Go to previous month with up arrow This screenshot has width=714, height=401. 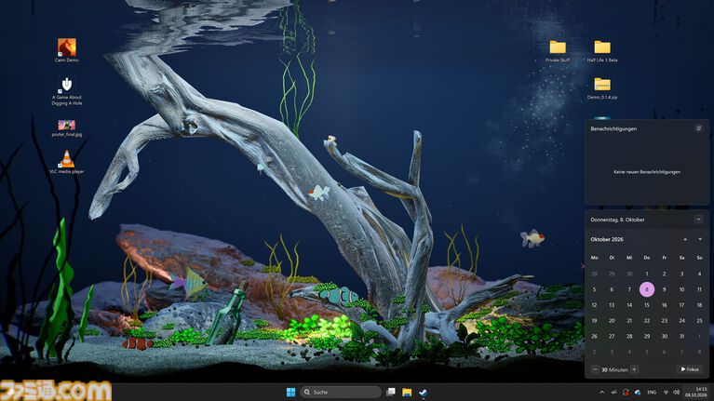click(x=685, y=239)
